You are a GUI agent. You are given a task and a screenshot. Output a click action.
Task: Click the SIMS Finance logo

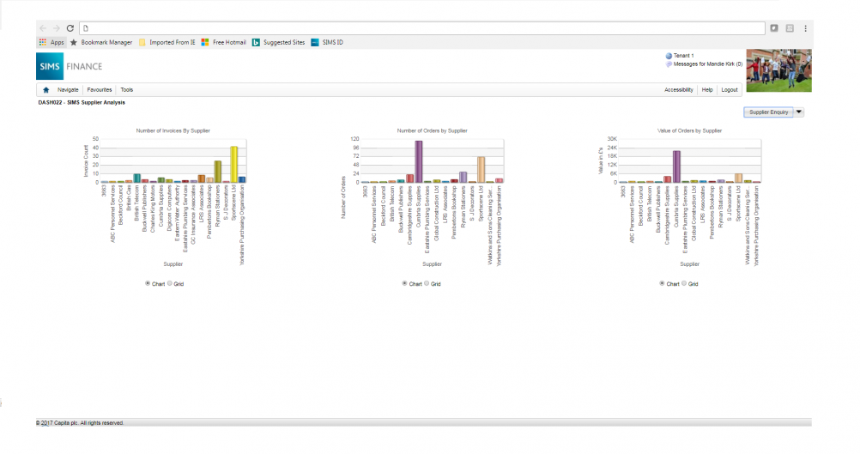[x=70, y=66]
